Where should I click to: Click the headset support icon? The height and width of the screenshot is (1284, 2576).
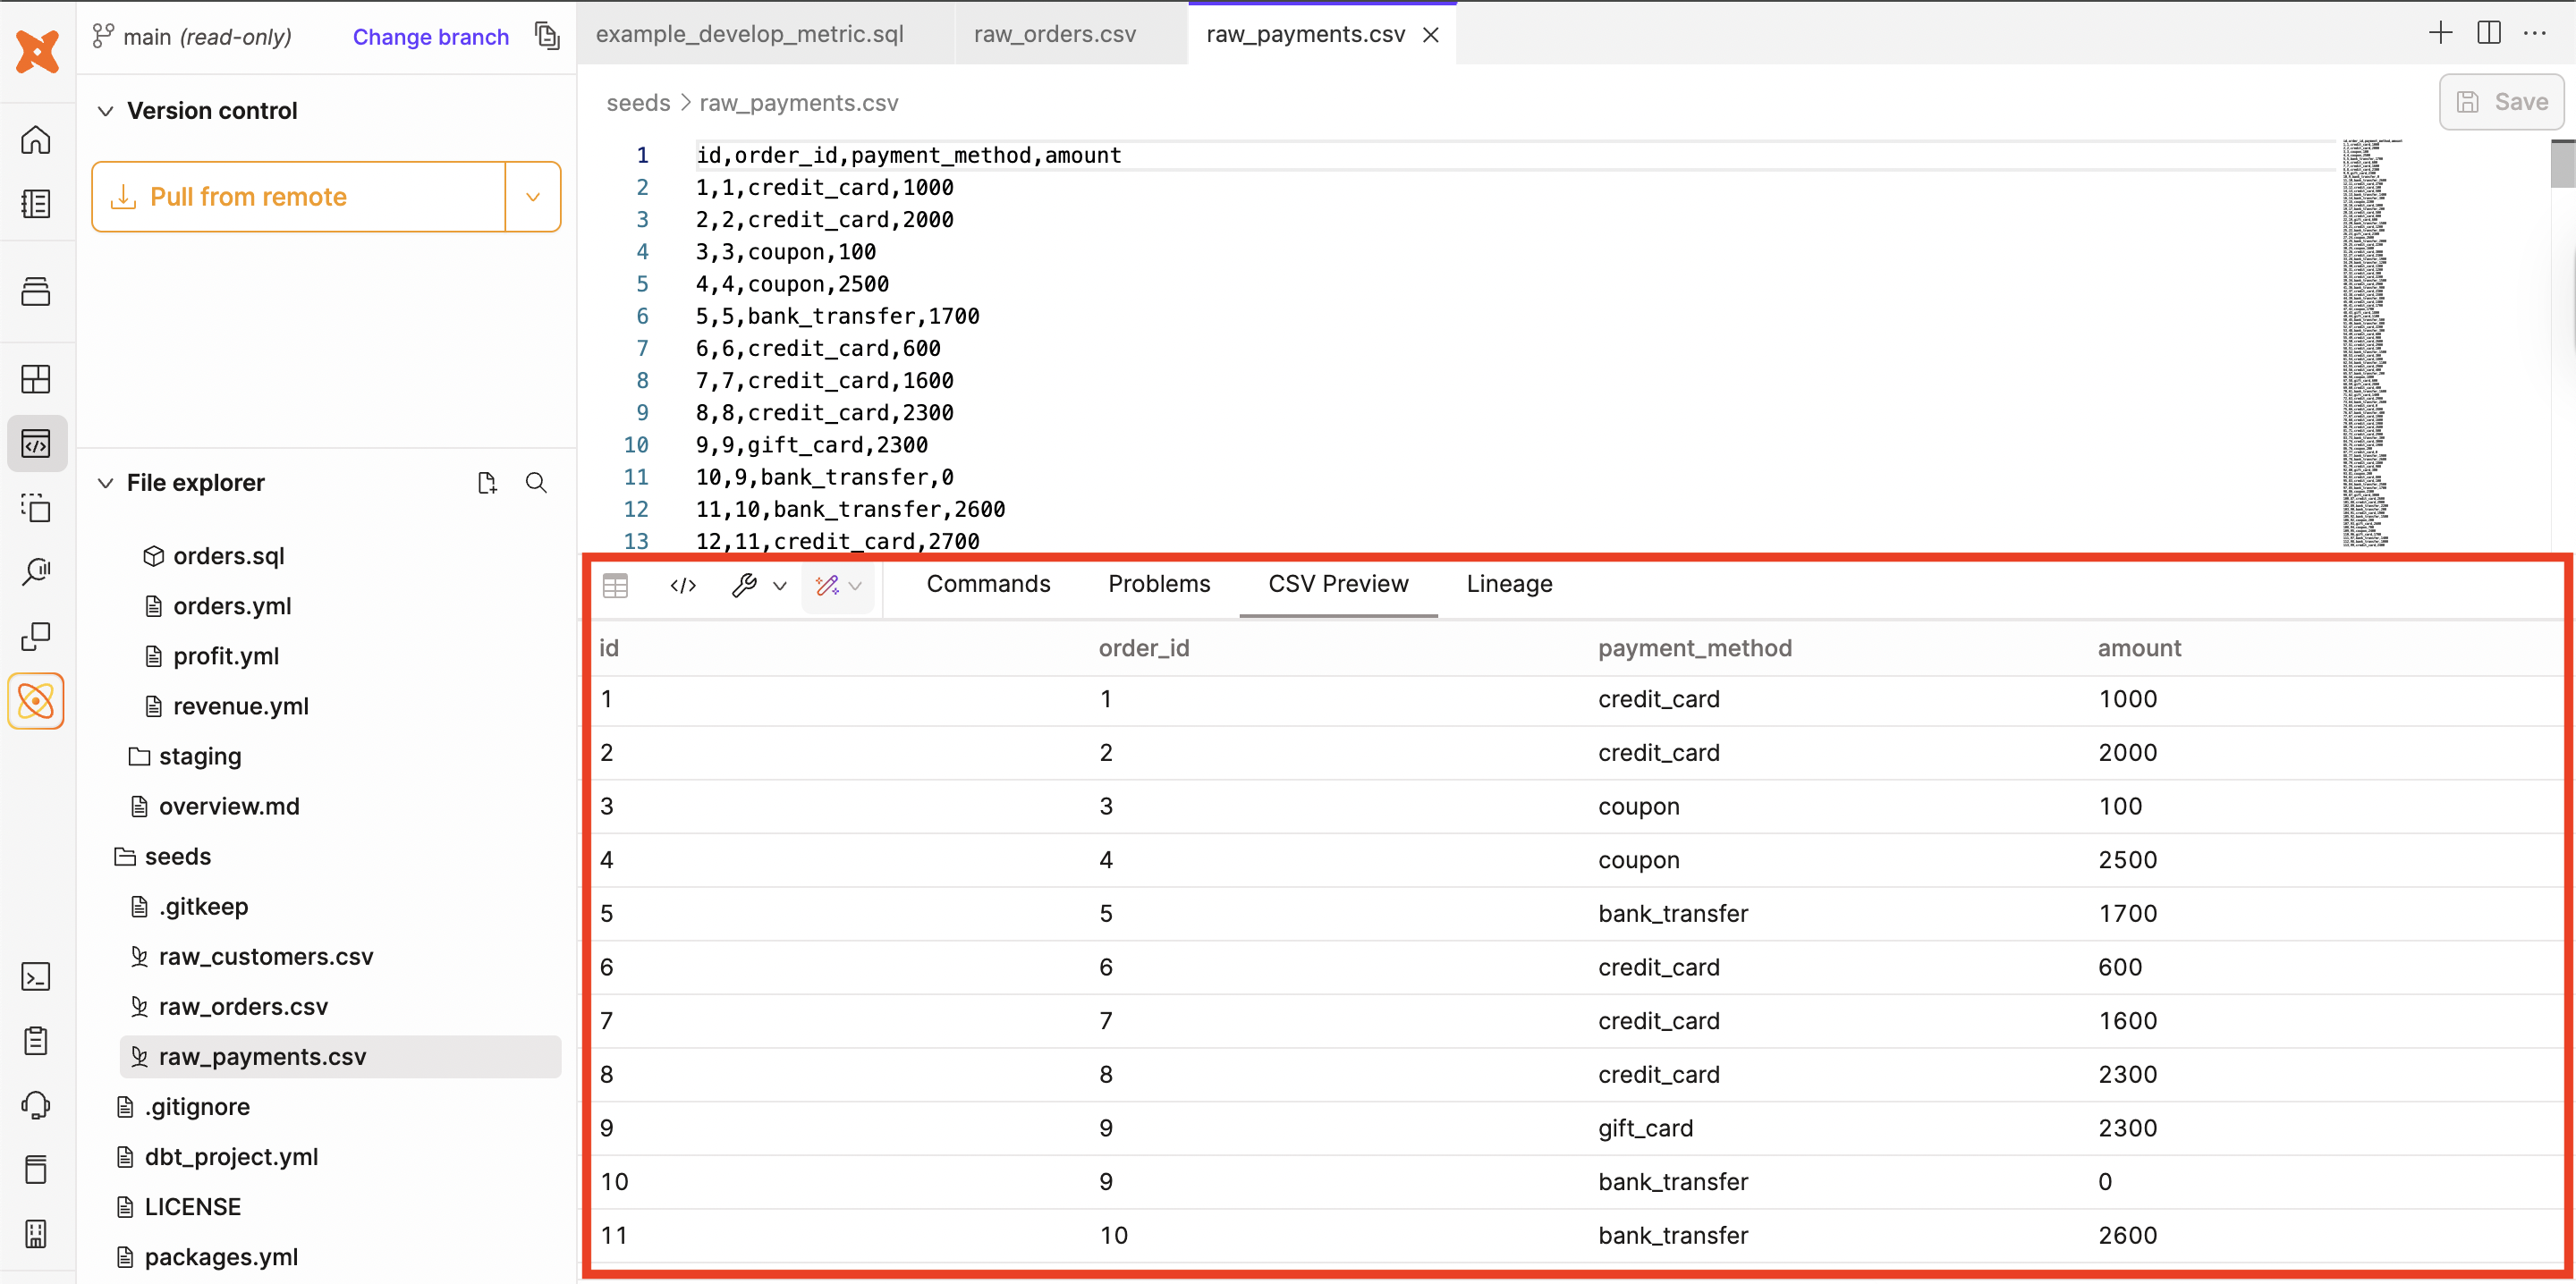(x=36, y=1105)
